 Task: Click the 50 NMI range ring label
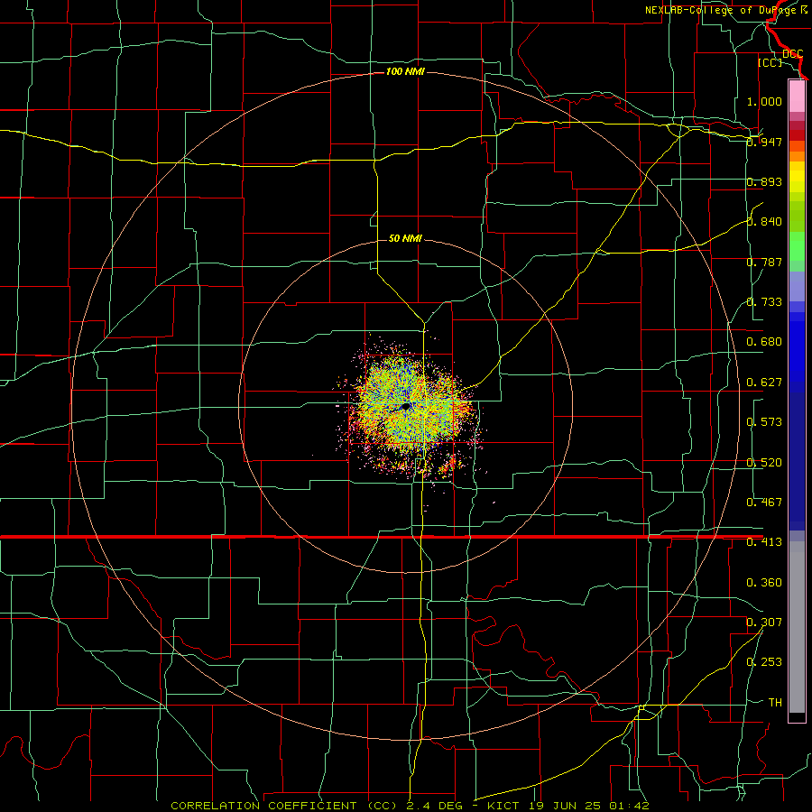click(x=405, y=238)
